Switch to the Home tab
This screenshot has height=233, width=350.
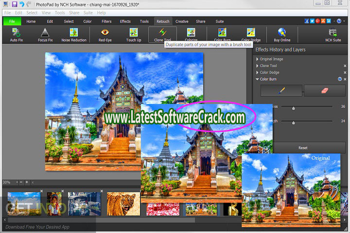pyautogui.click(x=31, y=21)
